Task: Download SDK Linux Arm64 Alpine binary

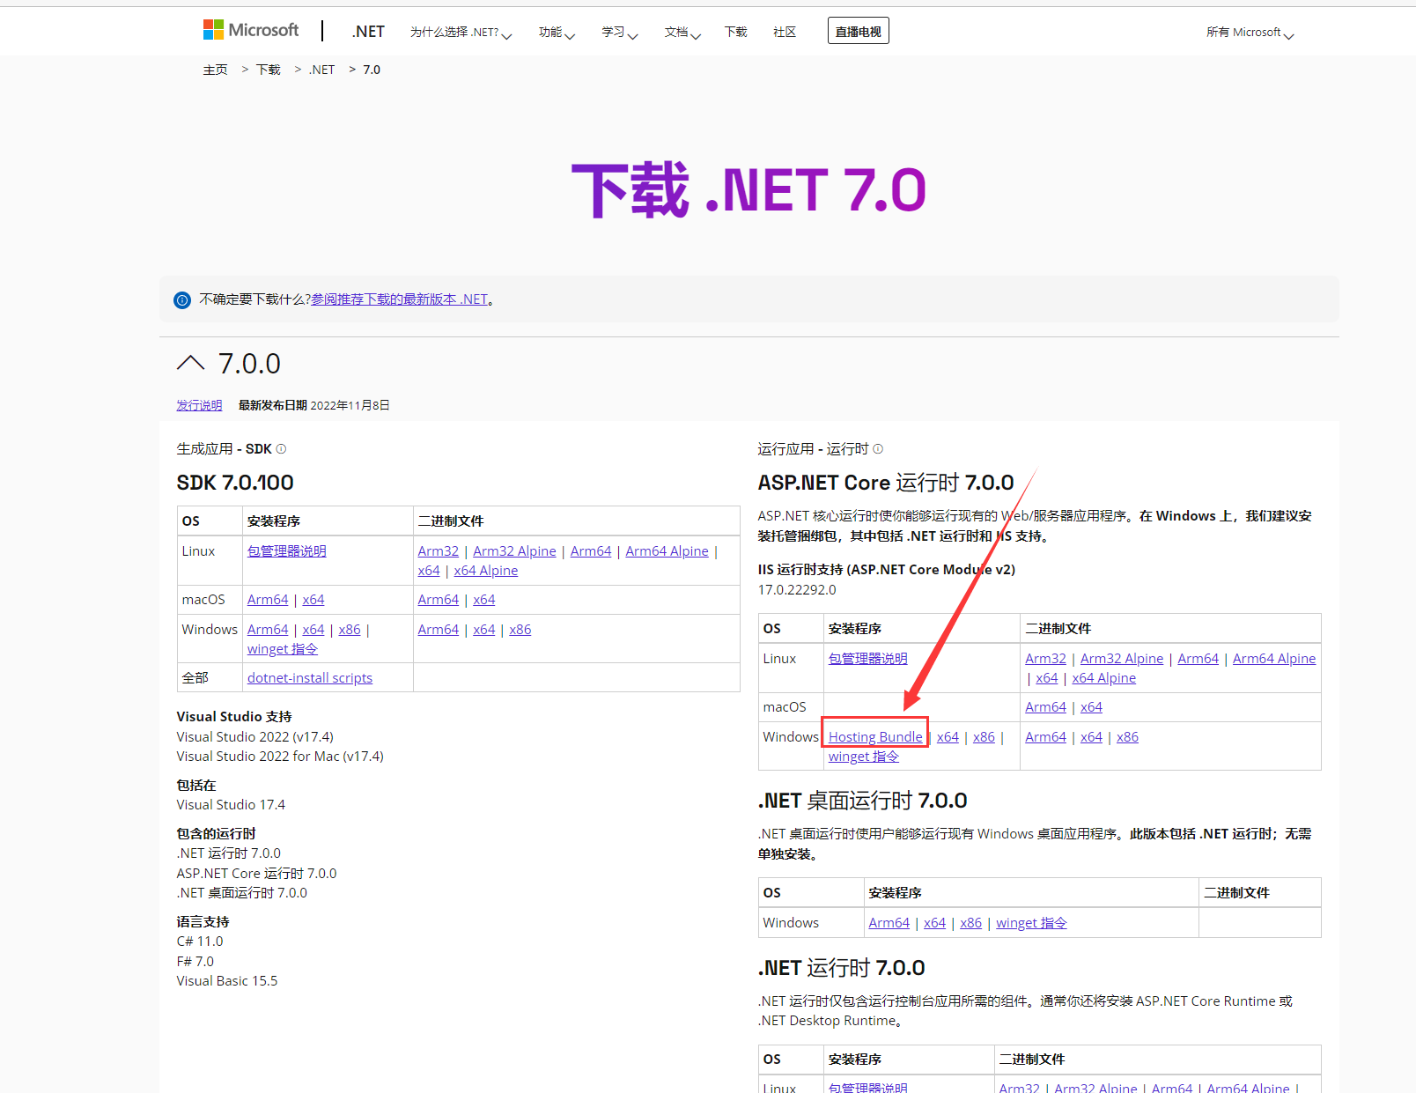Action: point(667,551)
